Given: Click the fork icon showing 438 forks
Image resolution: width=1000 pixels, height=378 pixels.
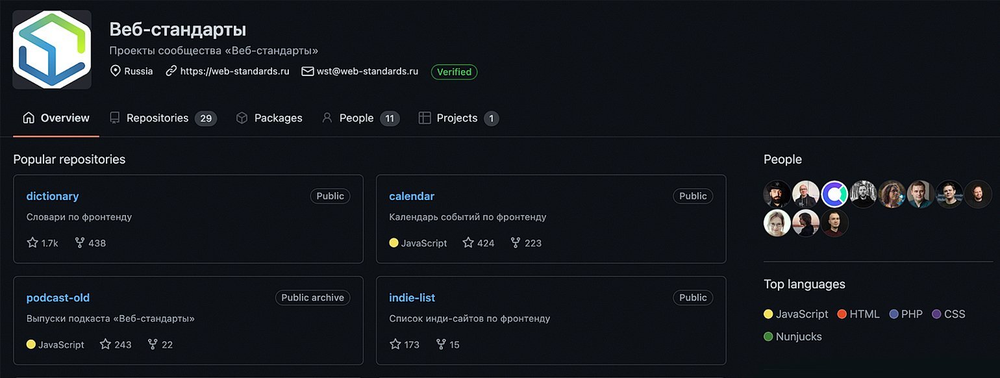Looking at the screenshot, I should point(80,243).
